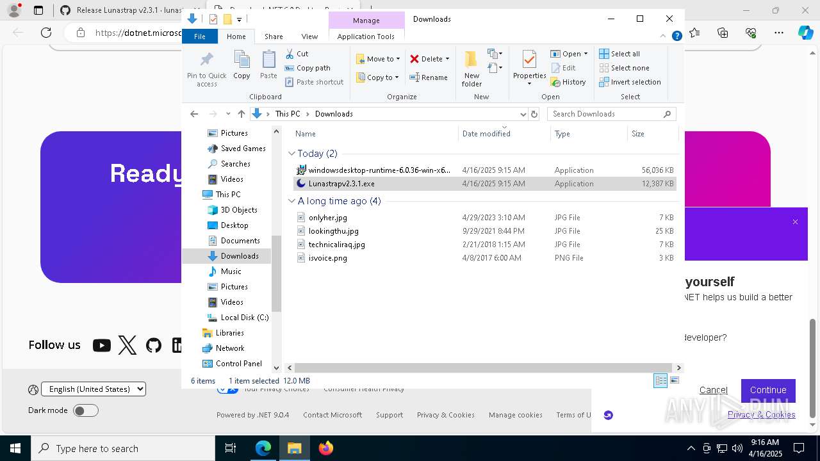Go up one folder level arrow
The width and height of the screenshot is (820, 461).
click(241, 114)
